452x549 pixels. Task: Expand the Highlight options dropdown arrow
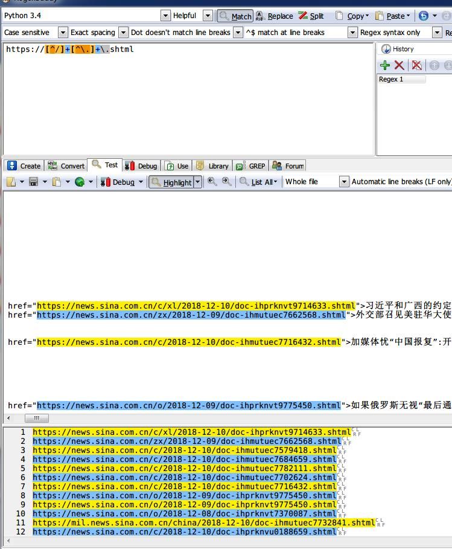[x=198, y=182]
